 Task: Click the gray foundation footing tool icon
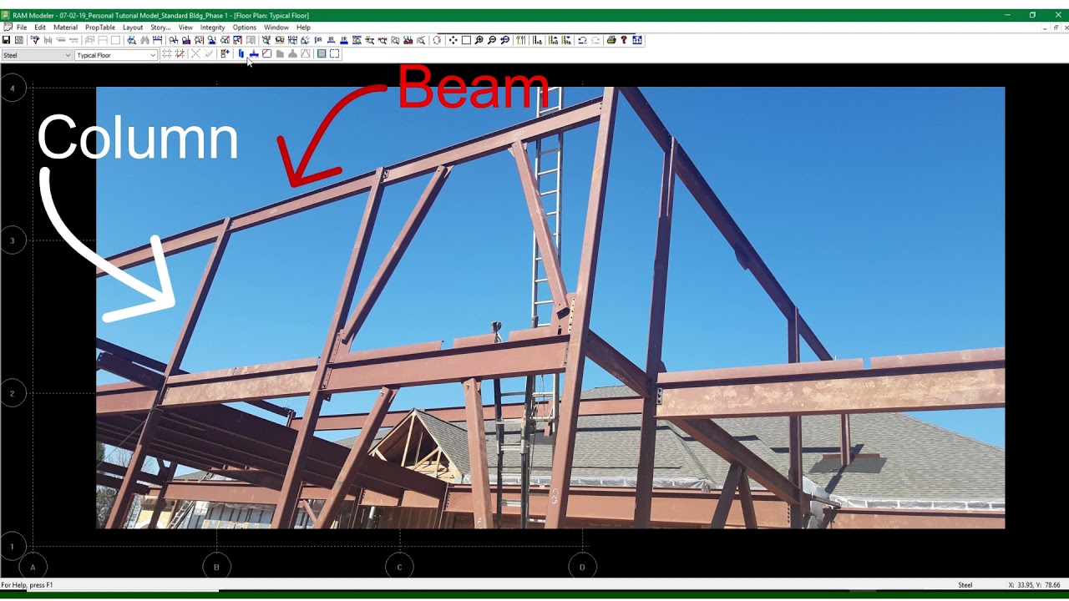(x=293, y=53)
